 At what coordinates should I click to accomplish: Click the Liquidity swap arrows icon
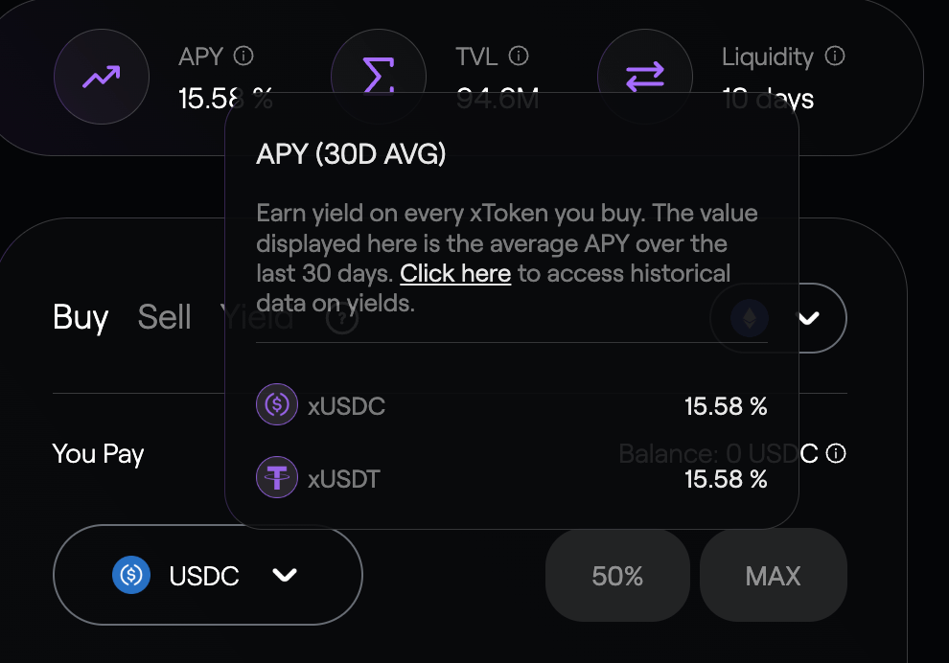point(644,77)
